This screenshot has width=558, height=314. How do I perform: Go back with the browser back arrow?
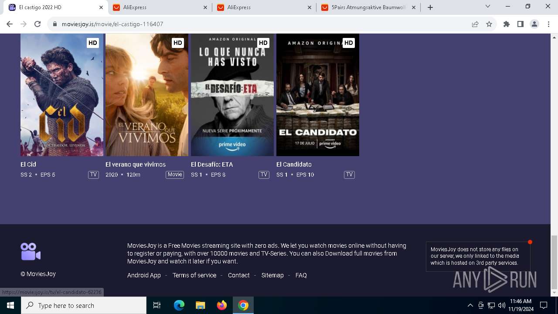(x=10, y=24)
